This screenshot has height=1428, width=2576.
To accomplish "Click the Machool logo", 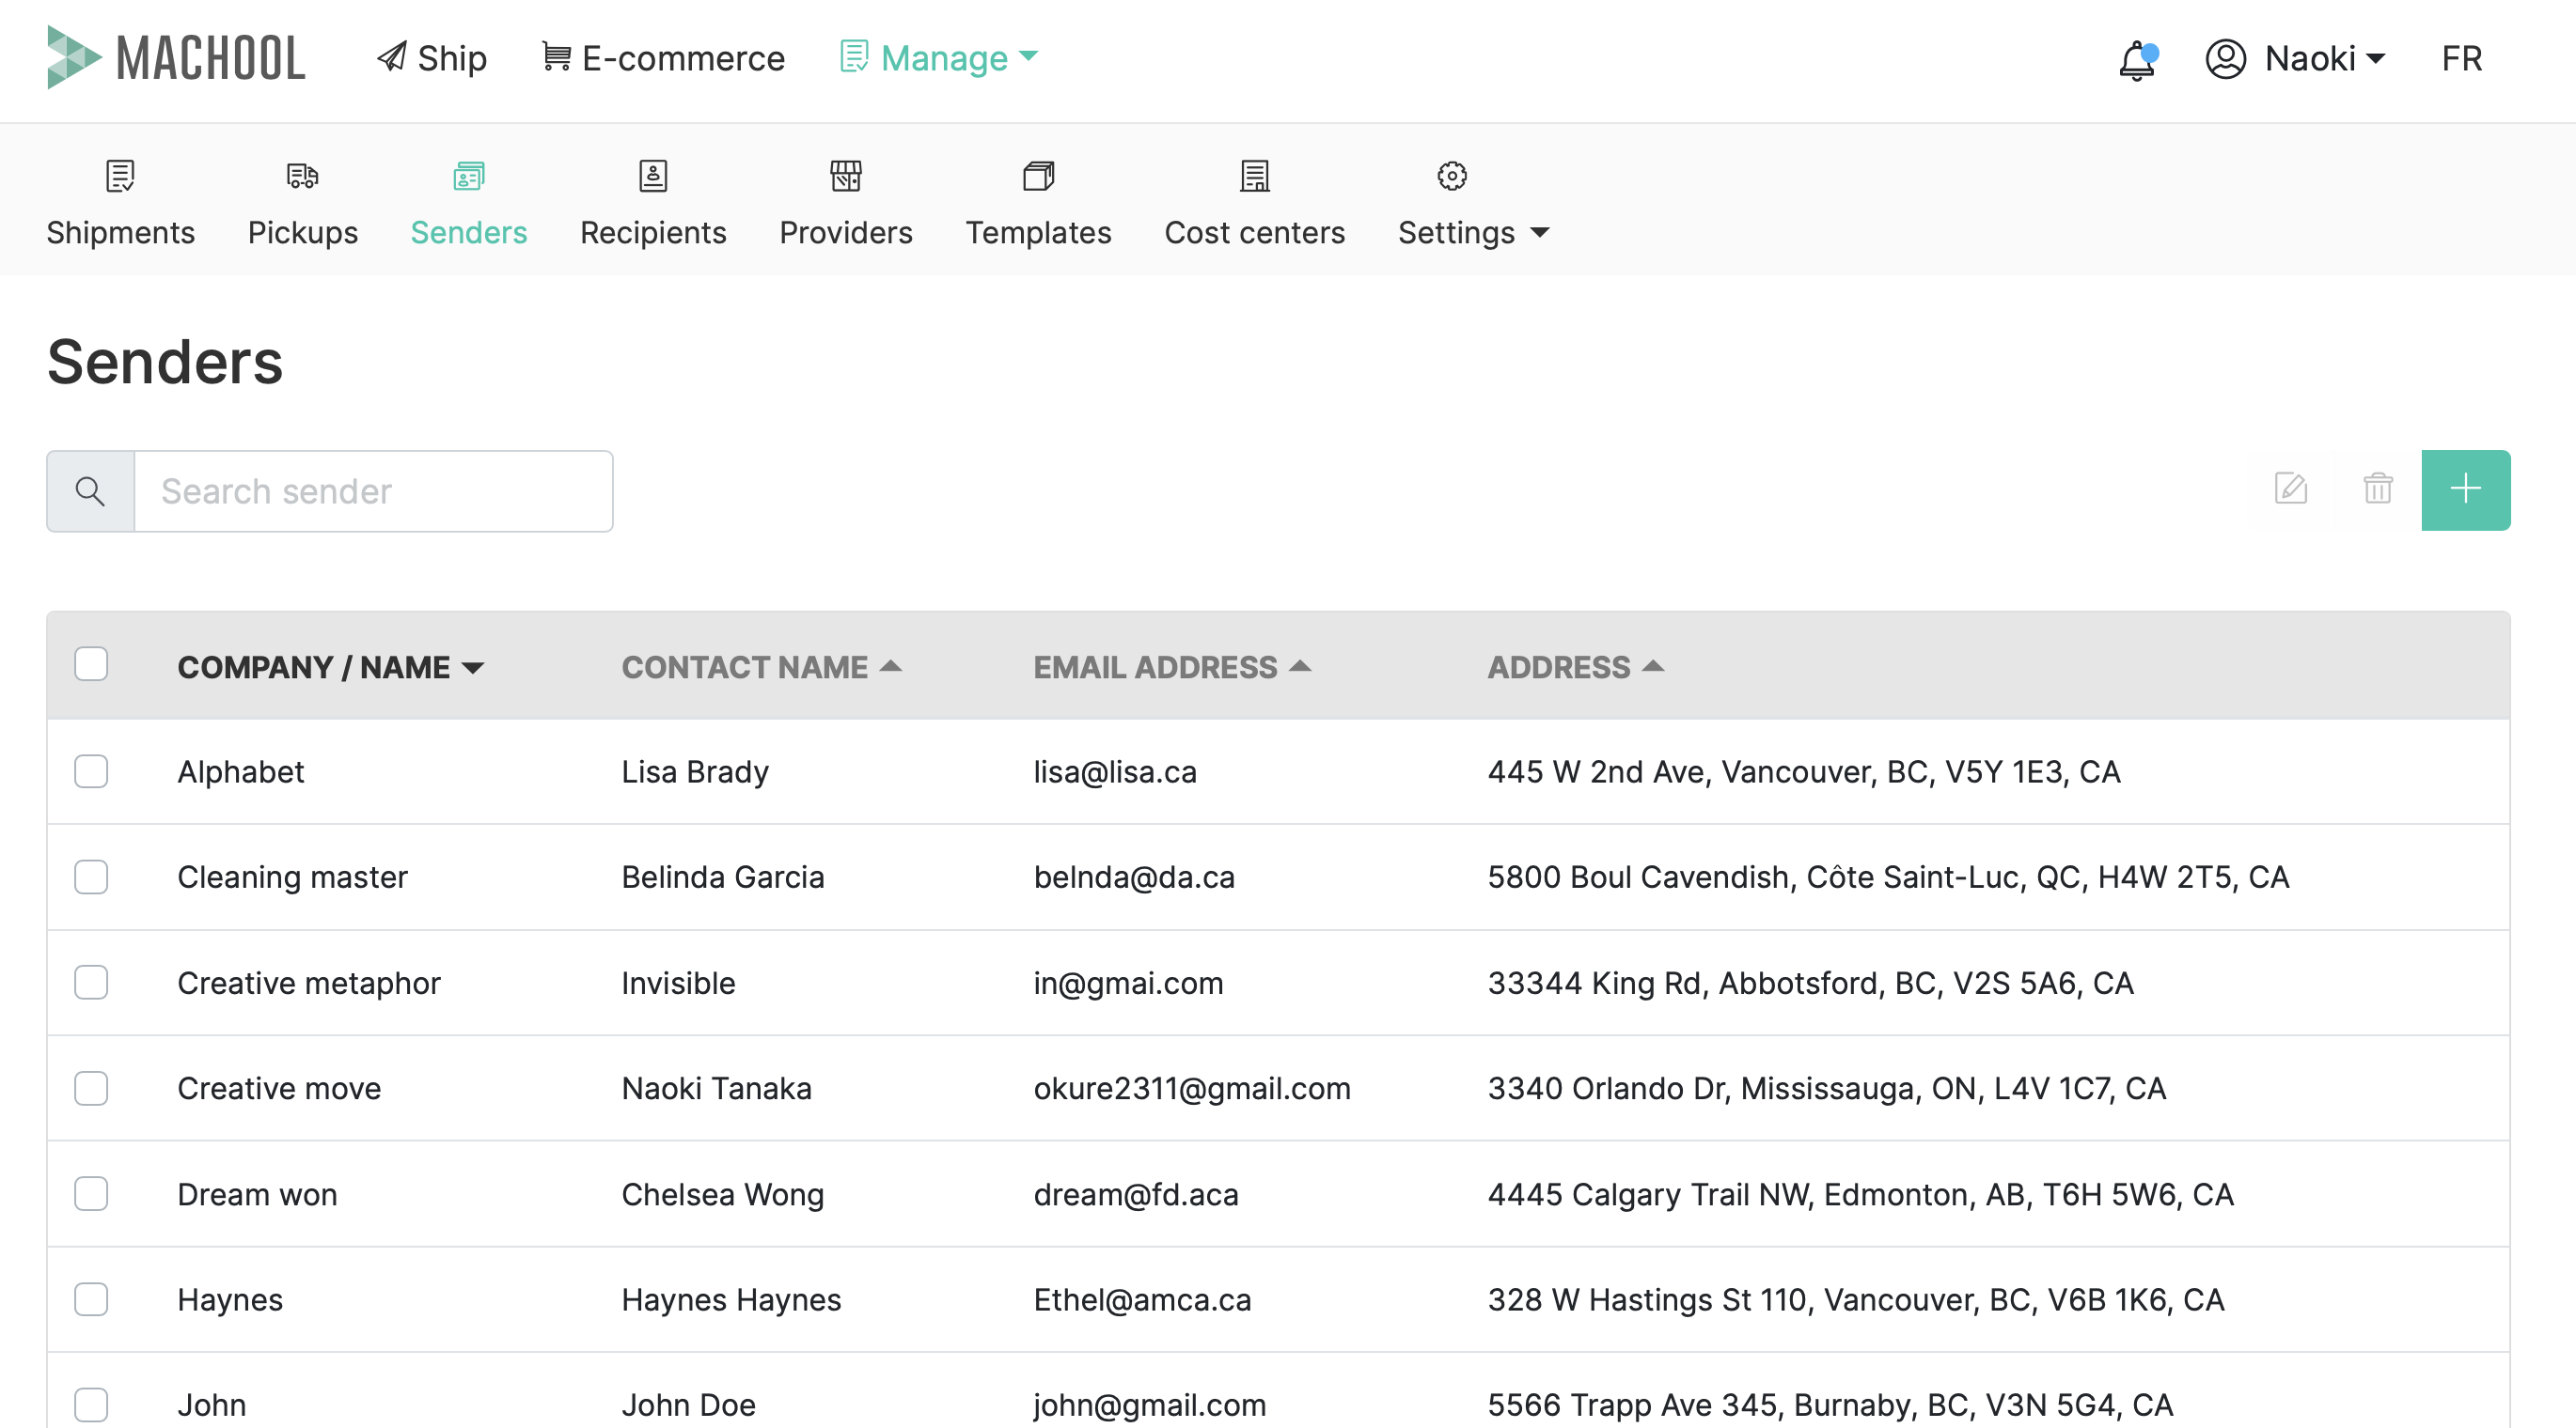I will tap(176, 58).
